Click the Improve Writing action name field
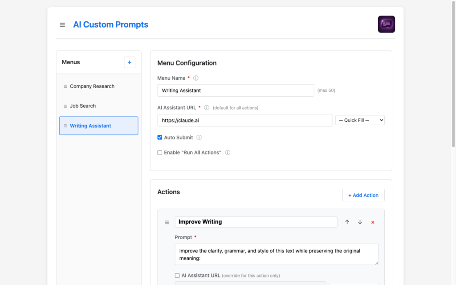 click(x=256, y=222)
